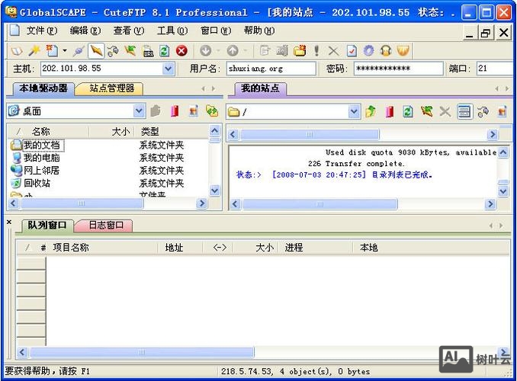Click the Reconnect icon in main toolbar
Image resolution: width=517 pixels, height=381 pixels.
click(113, 51)
